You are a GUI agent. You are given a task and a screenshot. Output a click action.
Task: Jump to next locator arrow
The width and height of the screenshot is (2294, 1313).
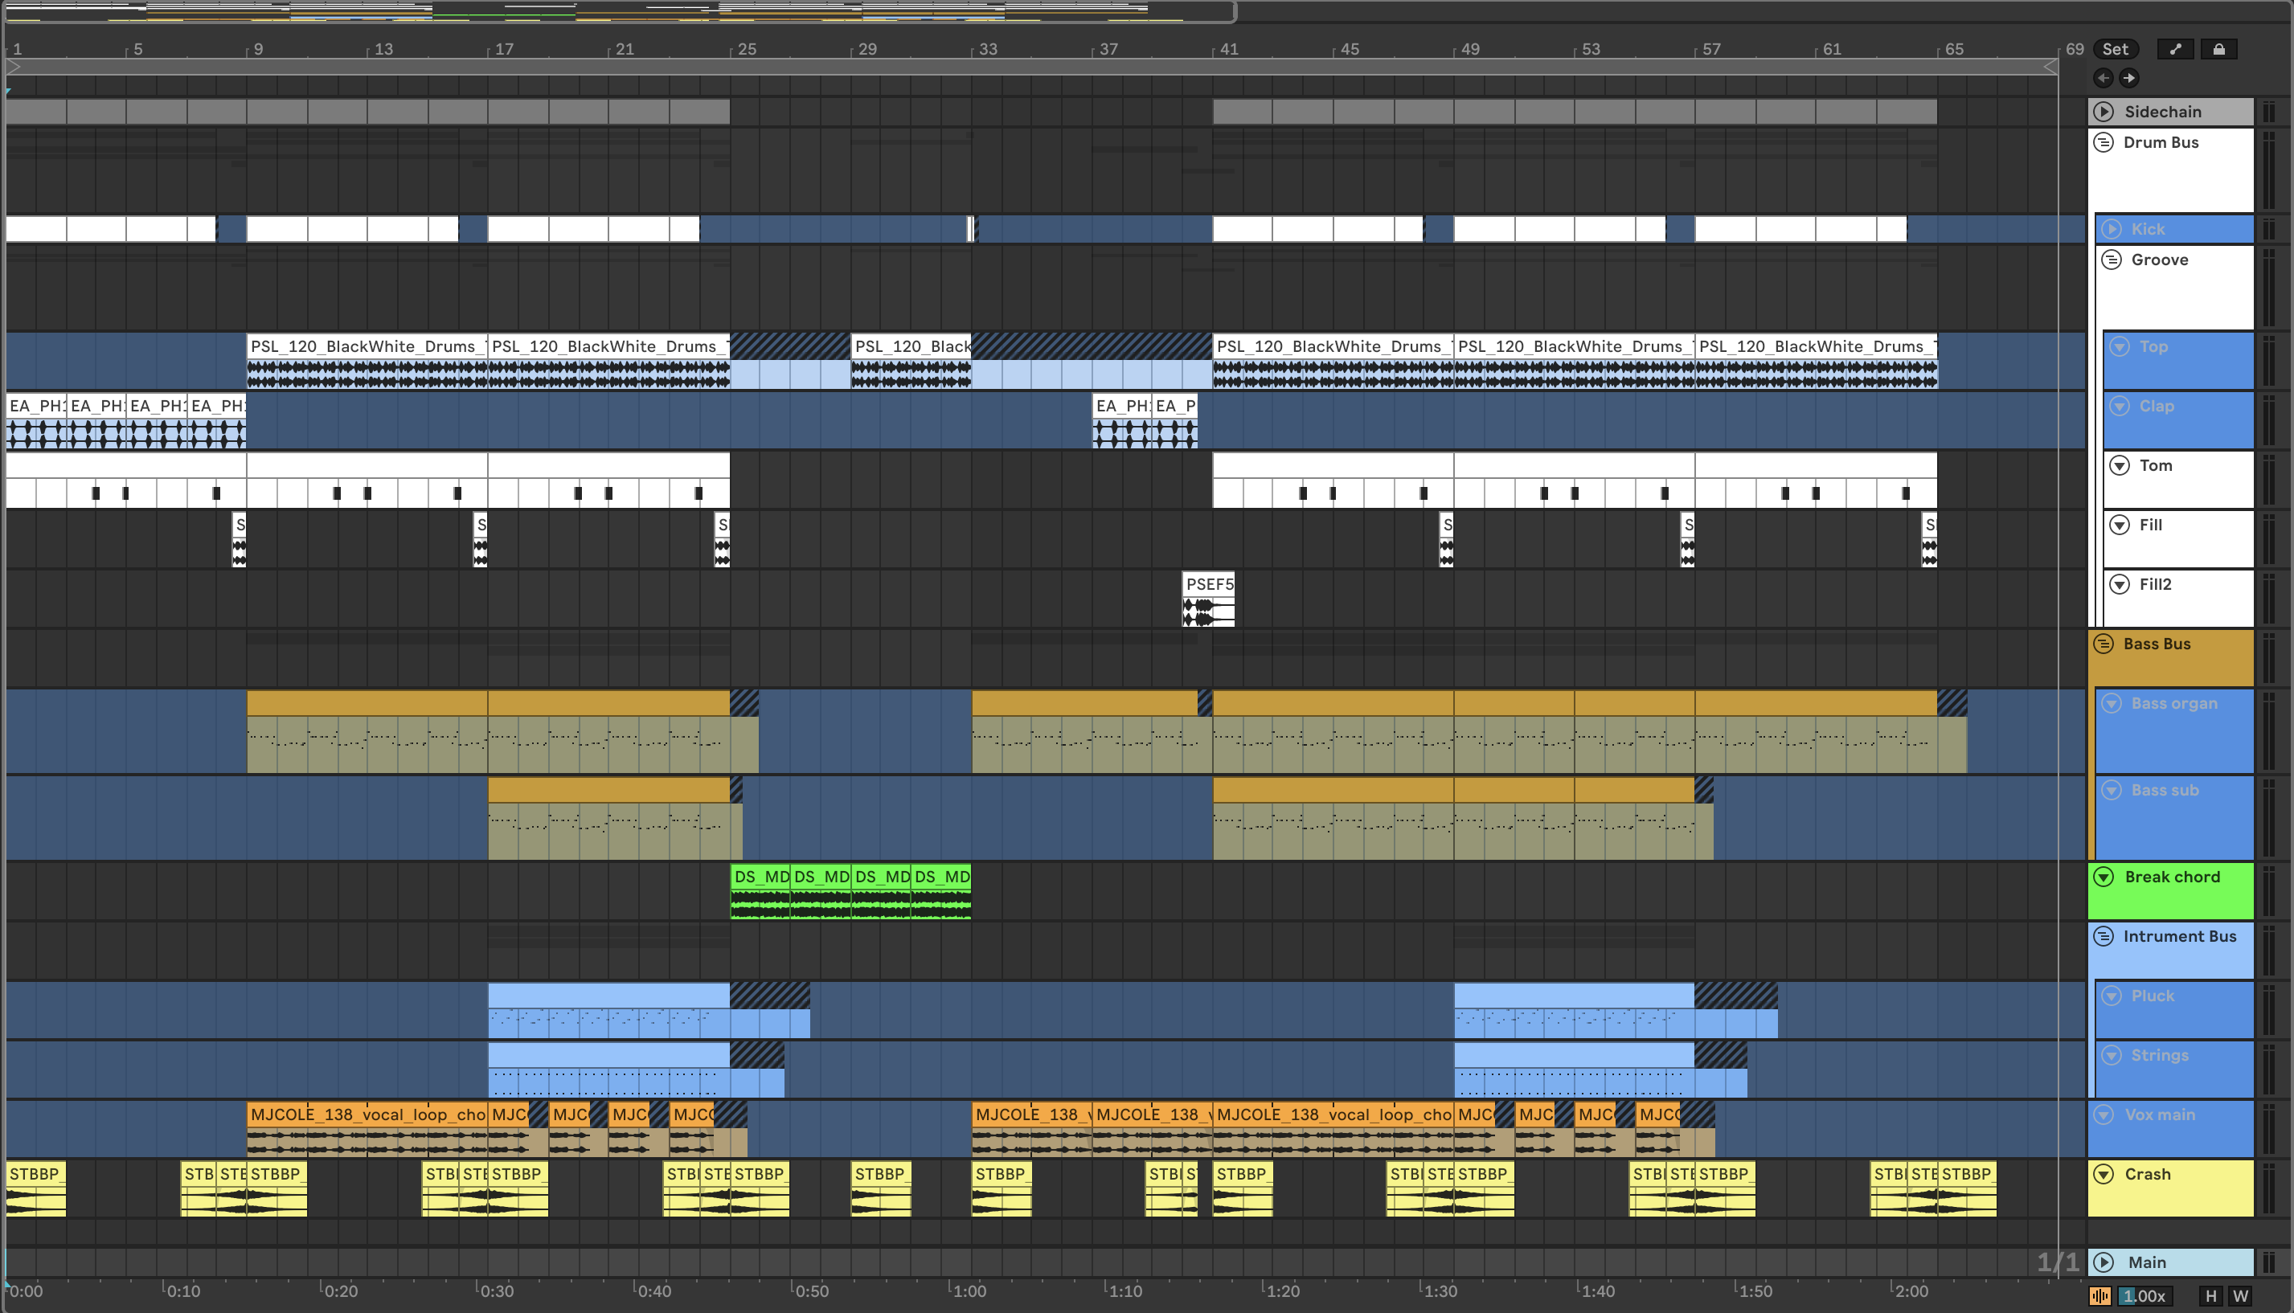(x=2129, y=78)
